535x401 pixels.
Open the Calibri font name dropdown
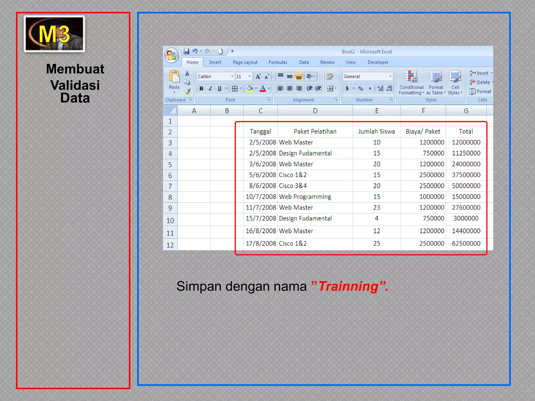coord(232,76)
